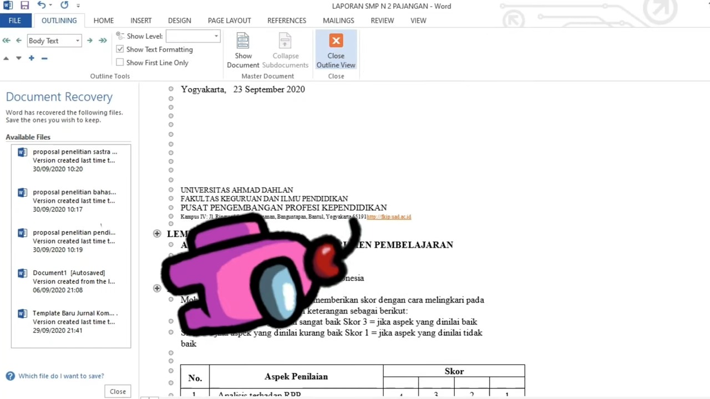Promote to Heading 1 double-left arrow
Viewport: 710px width, 399px height.
tap(6, 40)
